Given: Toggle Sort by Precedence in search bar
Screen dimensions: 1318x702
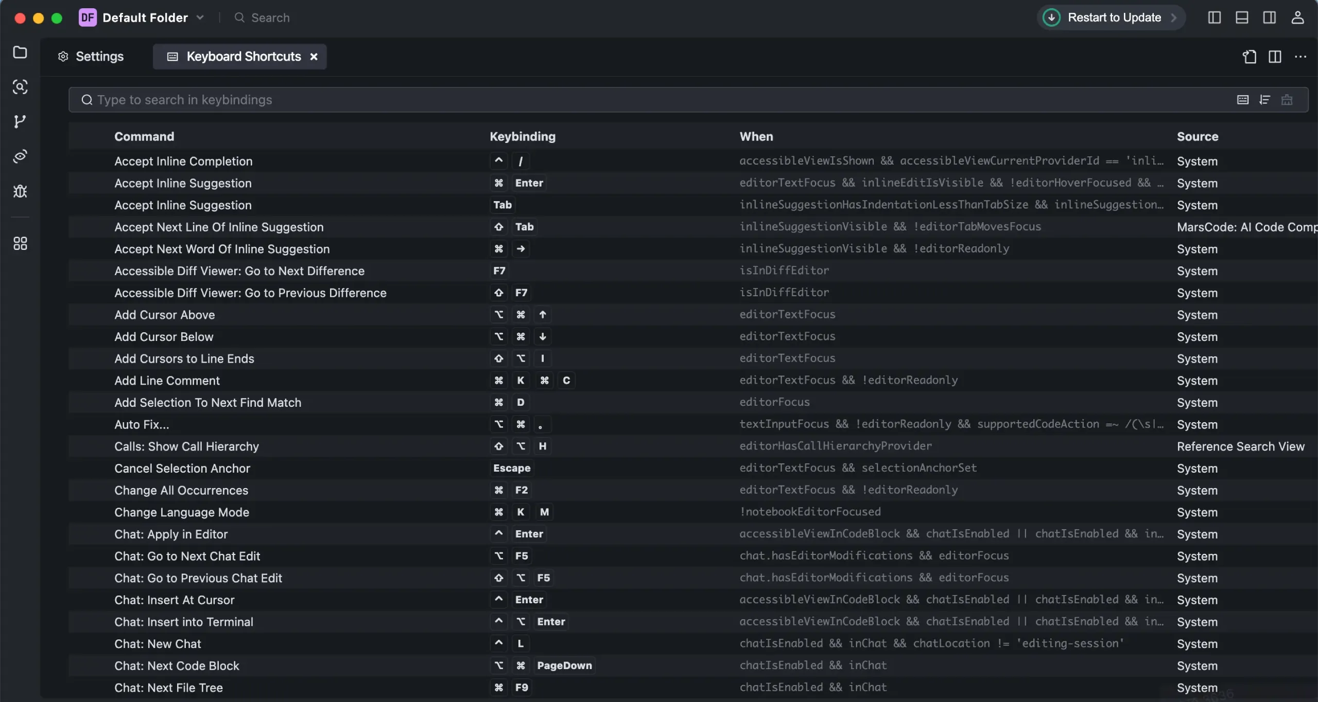Looking at the screenshot, I should tap(1265, 100).
